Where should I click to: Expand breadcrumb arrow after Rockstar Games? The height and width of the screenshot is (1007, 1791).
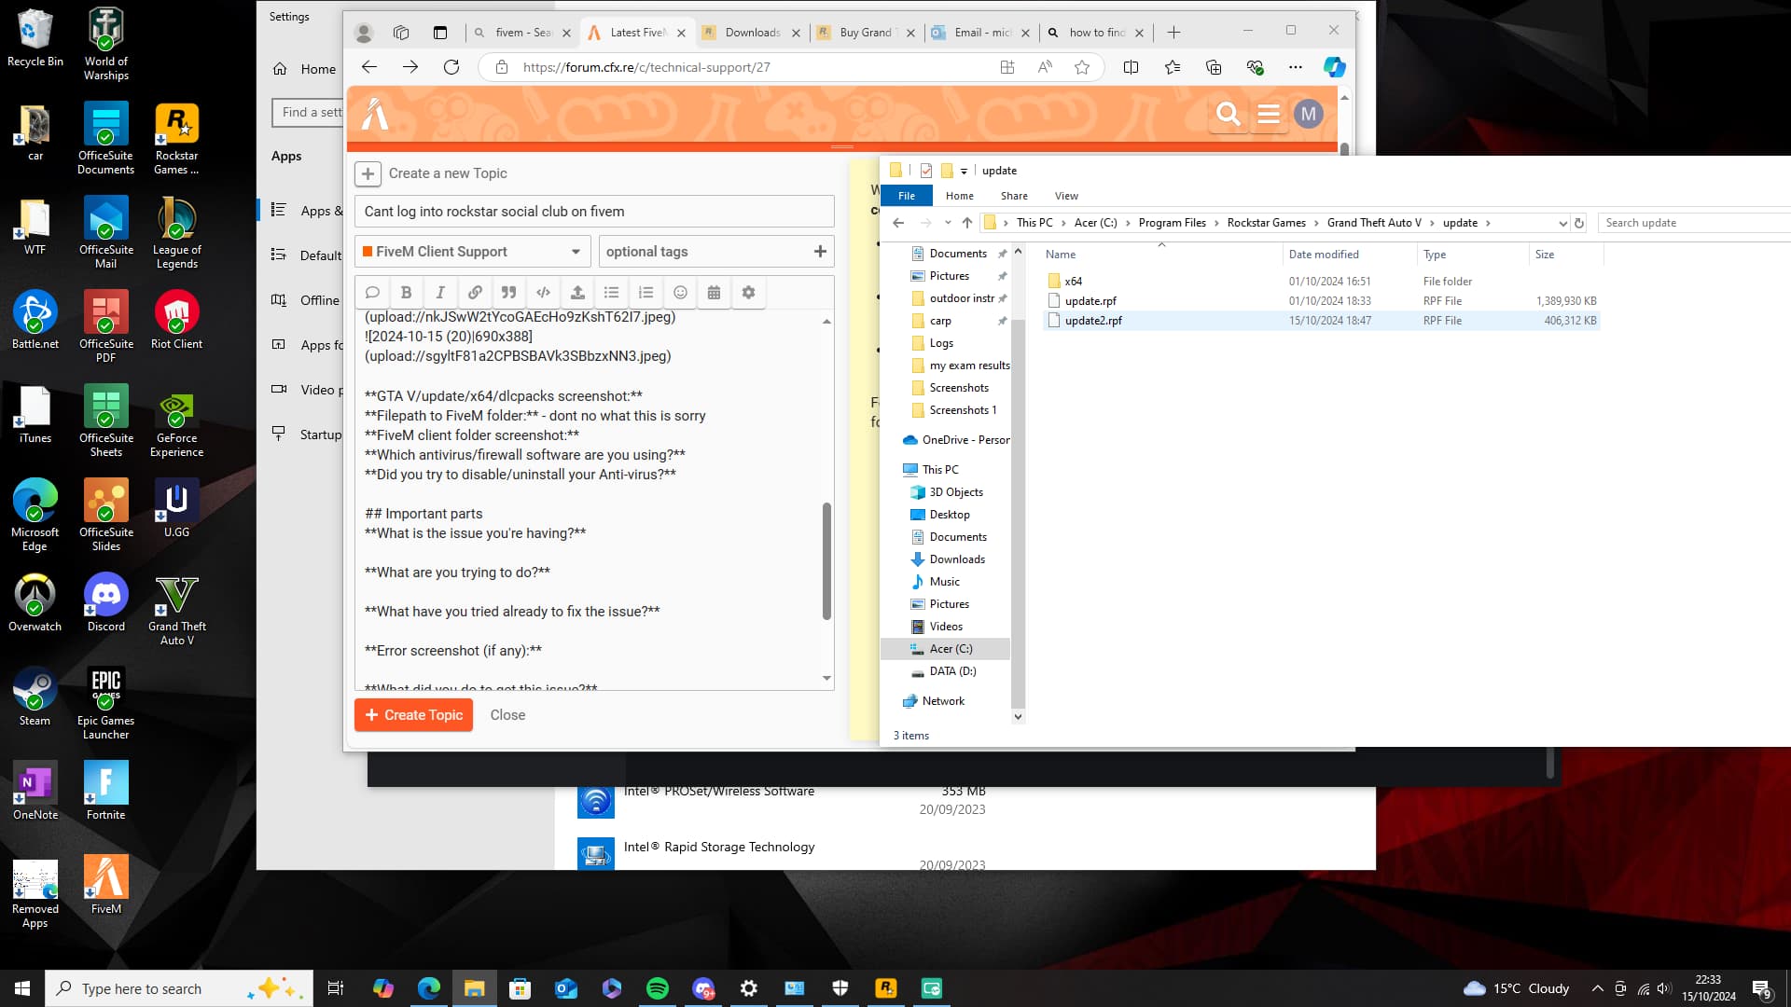click(1316, 223)
